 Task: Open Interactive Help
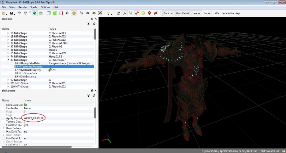click(231, 13)
